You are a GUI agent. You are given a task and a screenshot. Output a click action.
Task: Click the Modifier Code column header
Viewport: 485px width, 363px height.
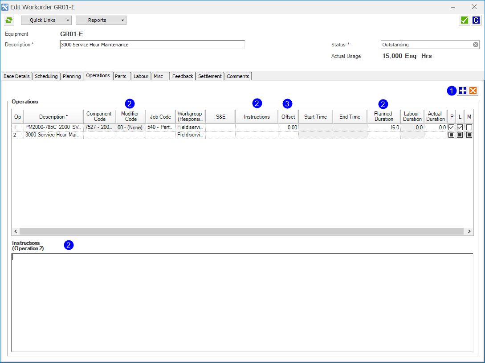pos(130,116)
